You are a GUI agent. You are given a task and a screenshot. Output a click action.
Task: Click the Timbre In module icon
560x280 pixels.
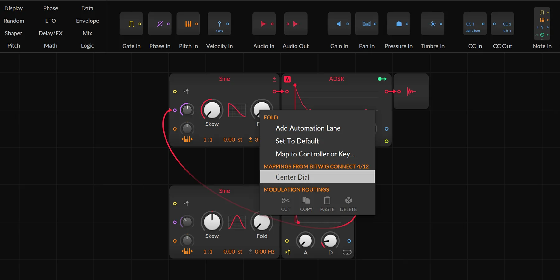tap(432, 24)
